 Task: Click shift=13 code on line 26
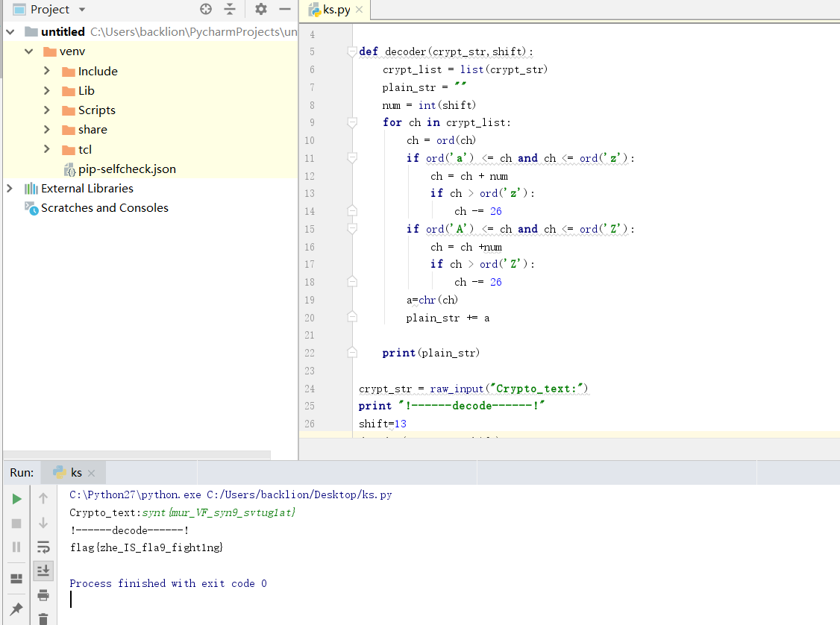click(x=383, y=424)
